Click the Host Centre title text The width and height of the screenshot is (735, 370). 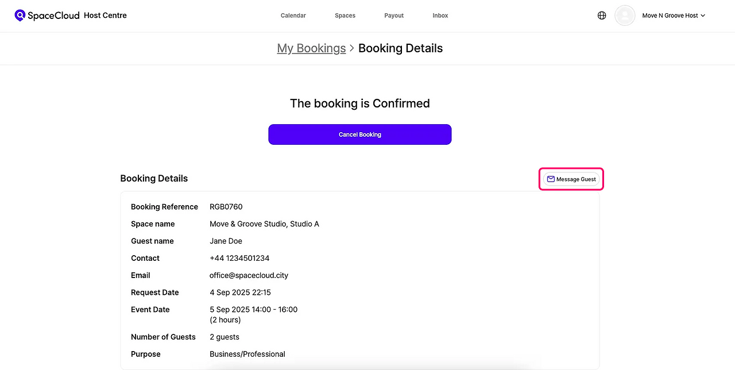click(105, 16)
